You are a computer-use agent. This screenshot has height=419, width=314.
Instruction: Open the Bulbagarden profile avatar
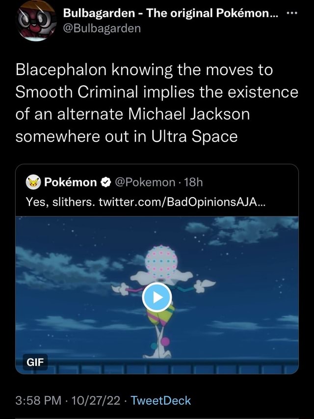point(36,21)
